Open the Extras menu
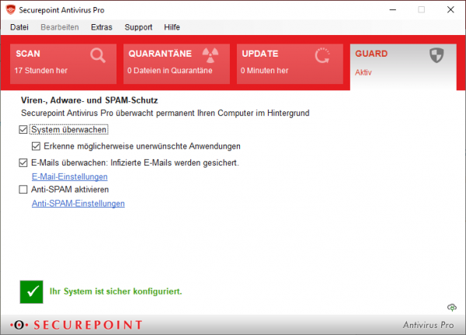 click(x=101, y=27)
